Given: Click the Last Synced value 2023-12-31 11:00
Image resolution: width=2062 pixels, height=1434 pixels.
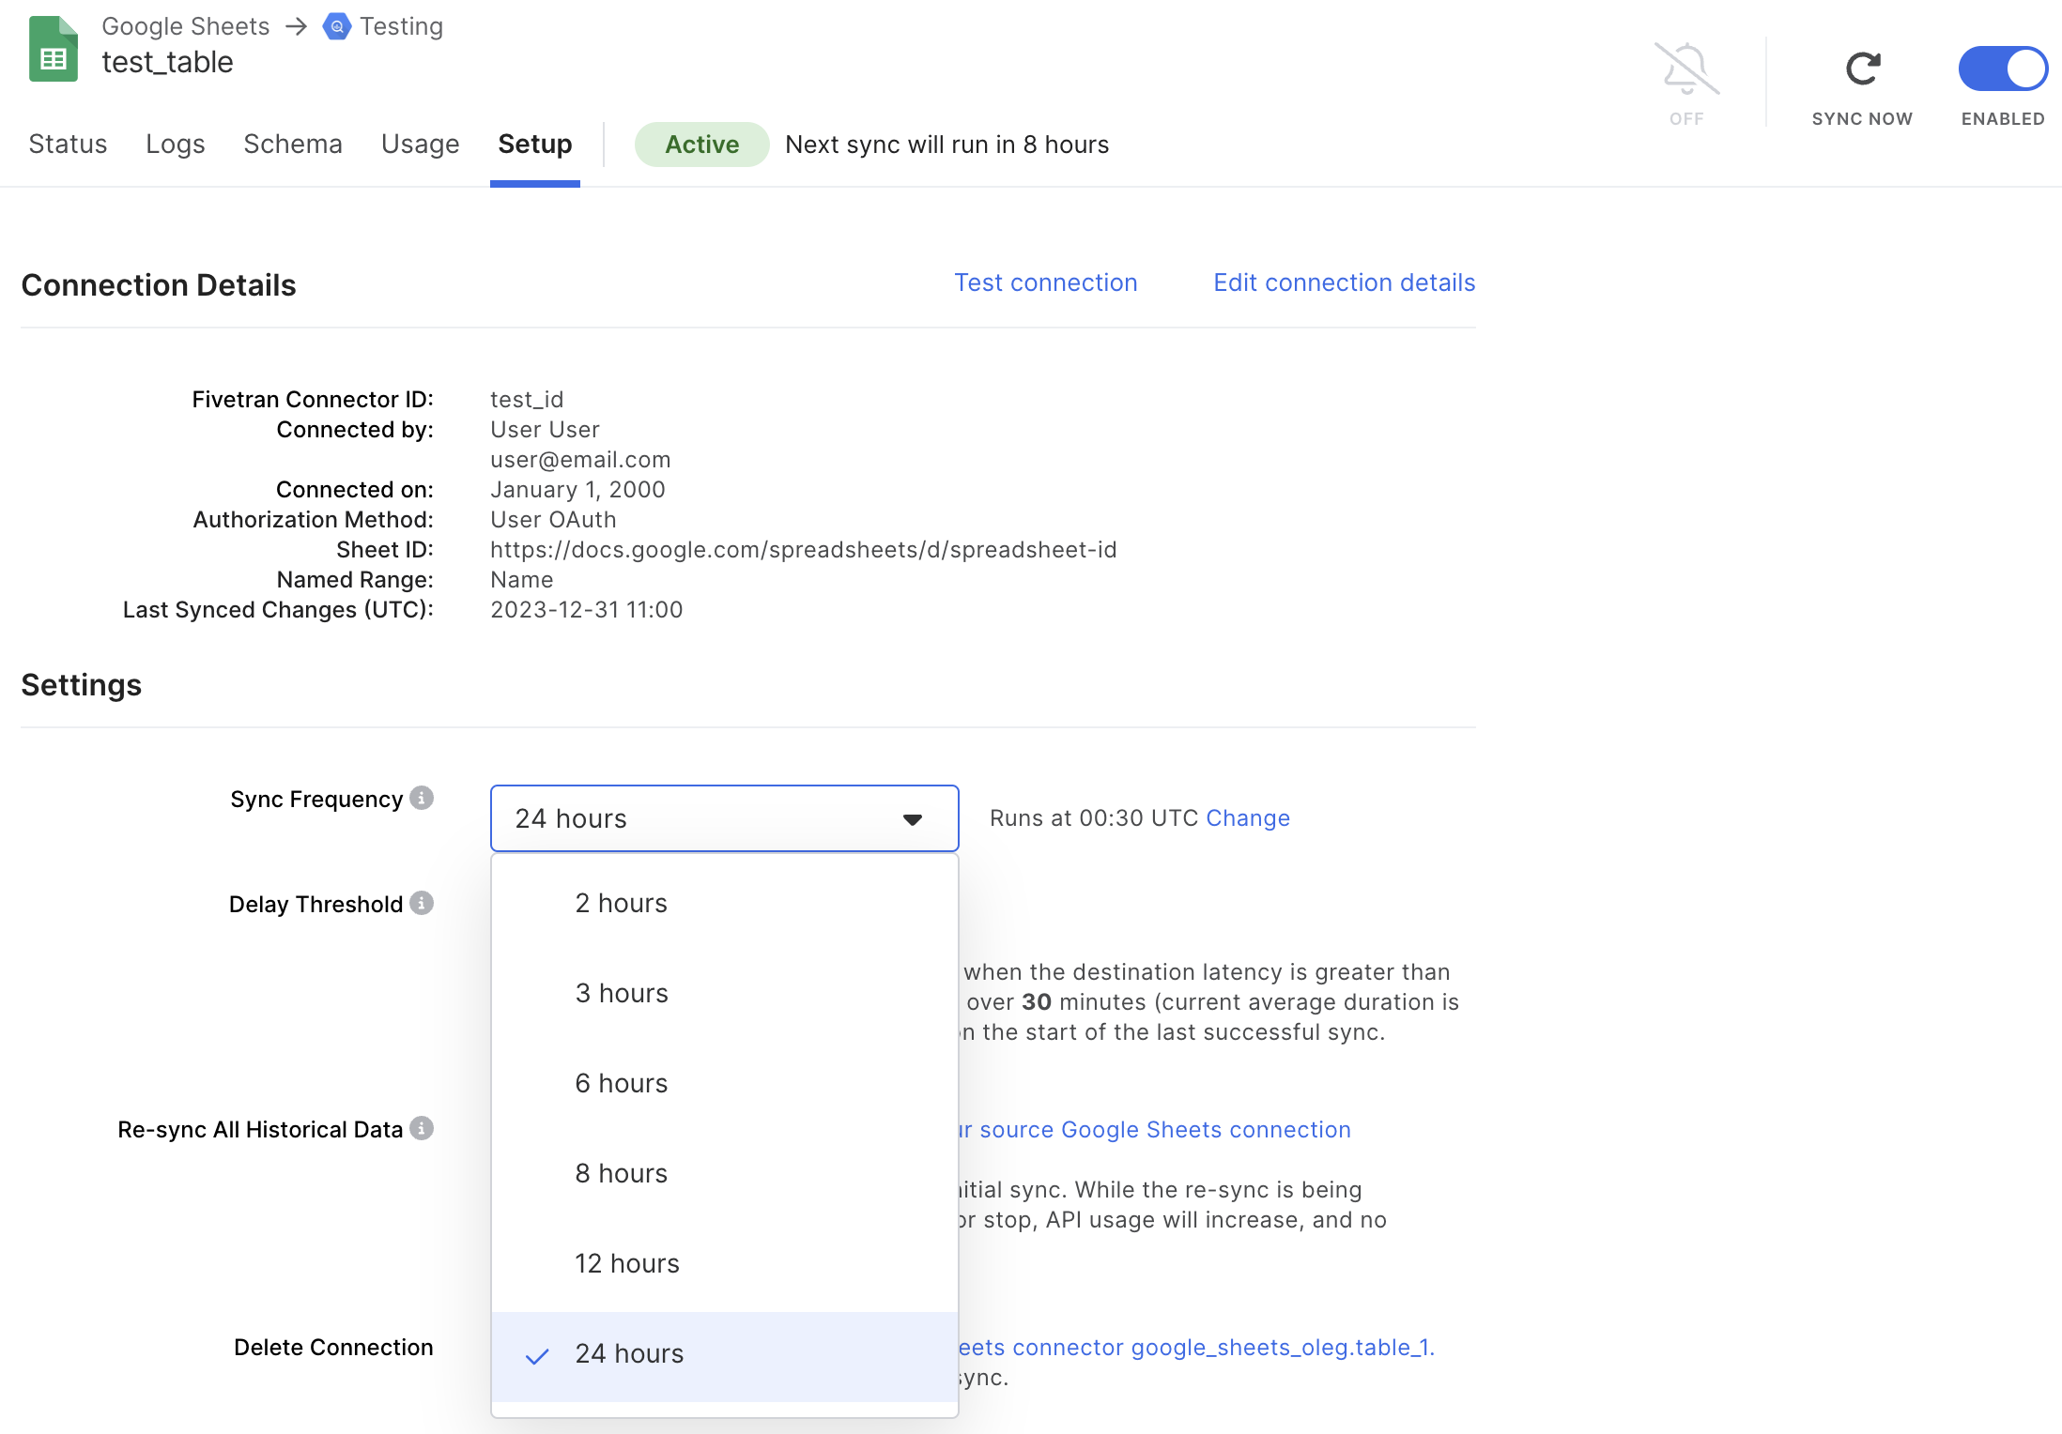Looking at the screenshot, I should coord(587,610).
